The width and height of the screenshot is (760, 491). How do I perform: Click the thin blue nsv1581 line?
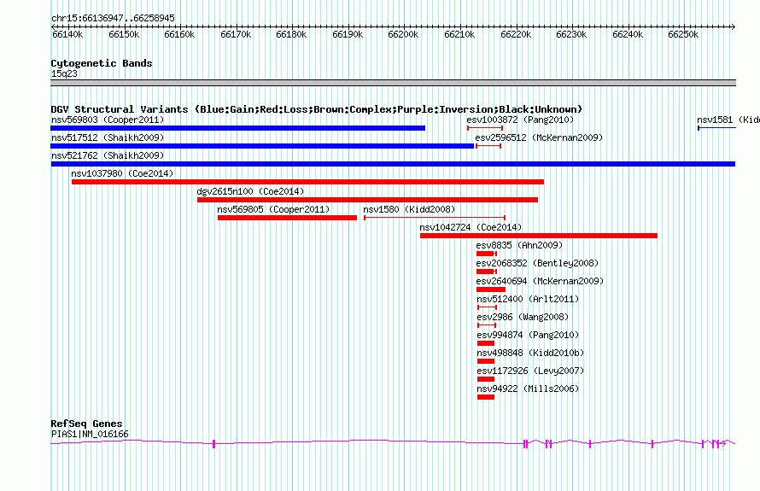pyautogui.click(x=716, y=128)
